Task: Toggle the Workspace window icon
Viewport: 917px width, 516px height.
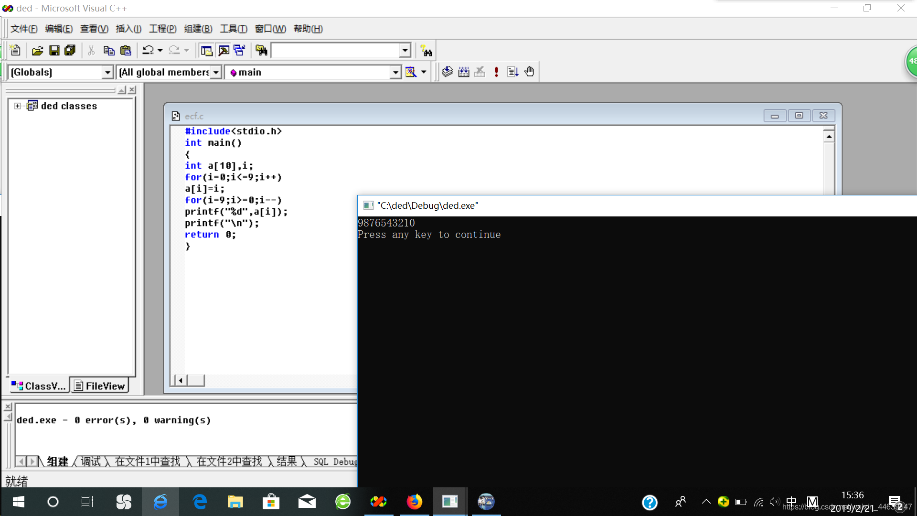Action: [206, 50]
